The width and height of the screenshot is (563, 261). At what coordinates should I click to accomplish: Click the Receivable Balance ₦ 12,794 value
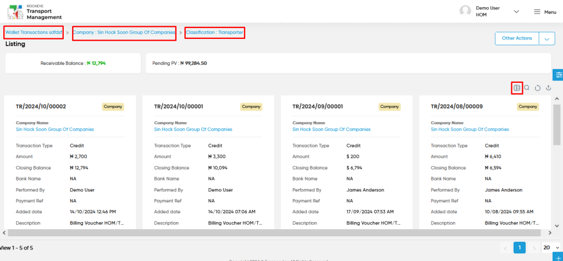(96, 63)
